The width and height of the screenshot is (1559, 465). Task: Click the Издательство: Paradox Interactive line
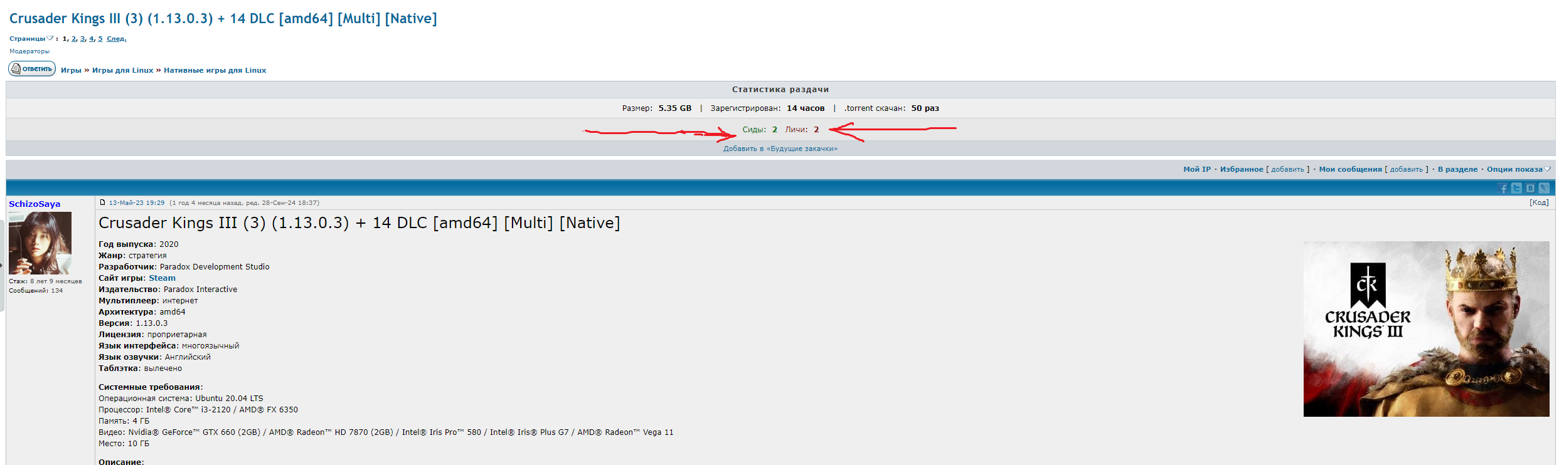point(168,290)
